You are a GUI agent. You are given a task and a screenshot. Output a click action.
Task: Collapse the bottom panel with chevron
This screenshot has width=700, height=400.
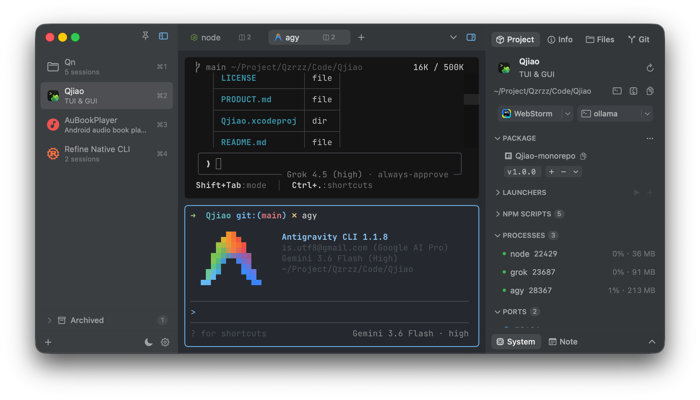coord(652,342)
